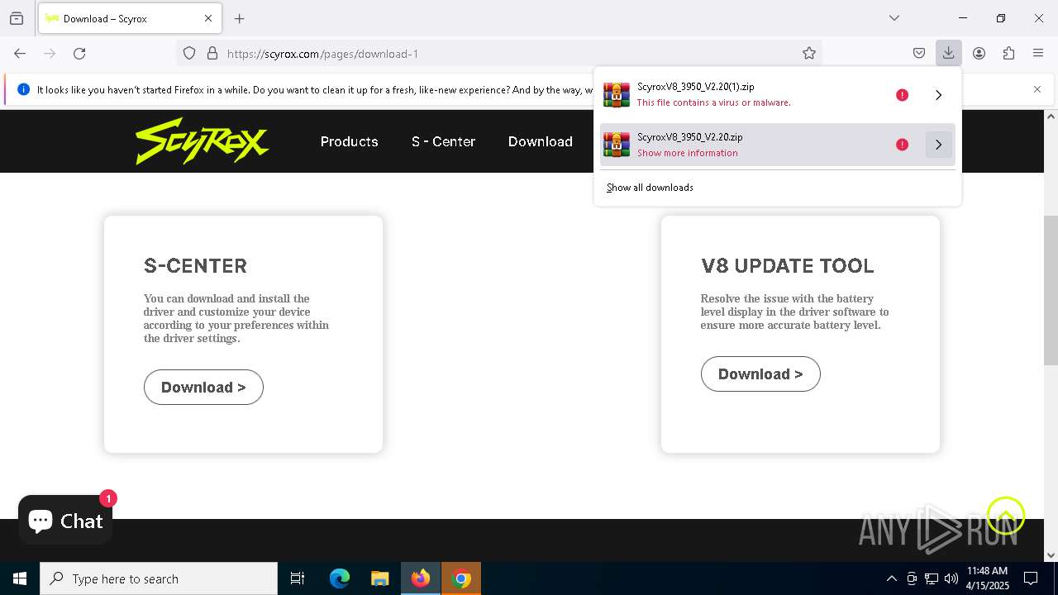Click the tracking protection shield icon
Viewport: 1058px width, 595px height.
(x=189, y=53)
